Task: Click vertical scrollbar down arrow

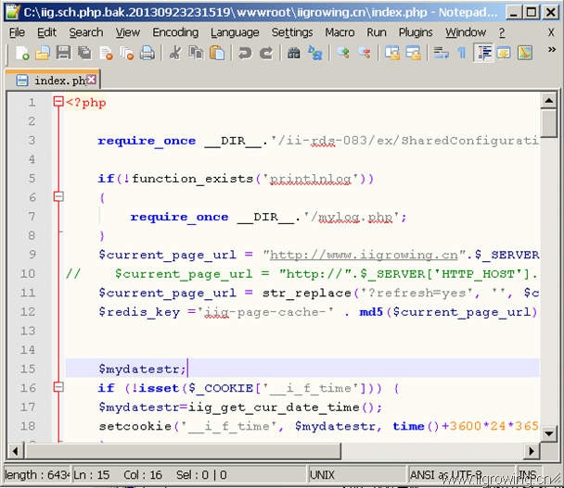Action: pos(549,433)
